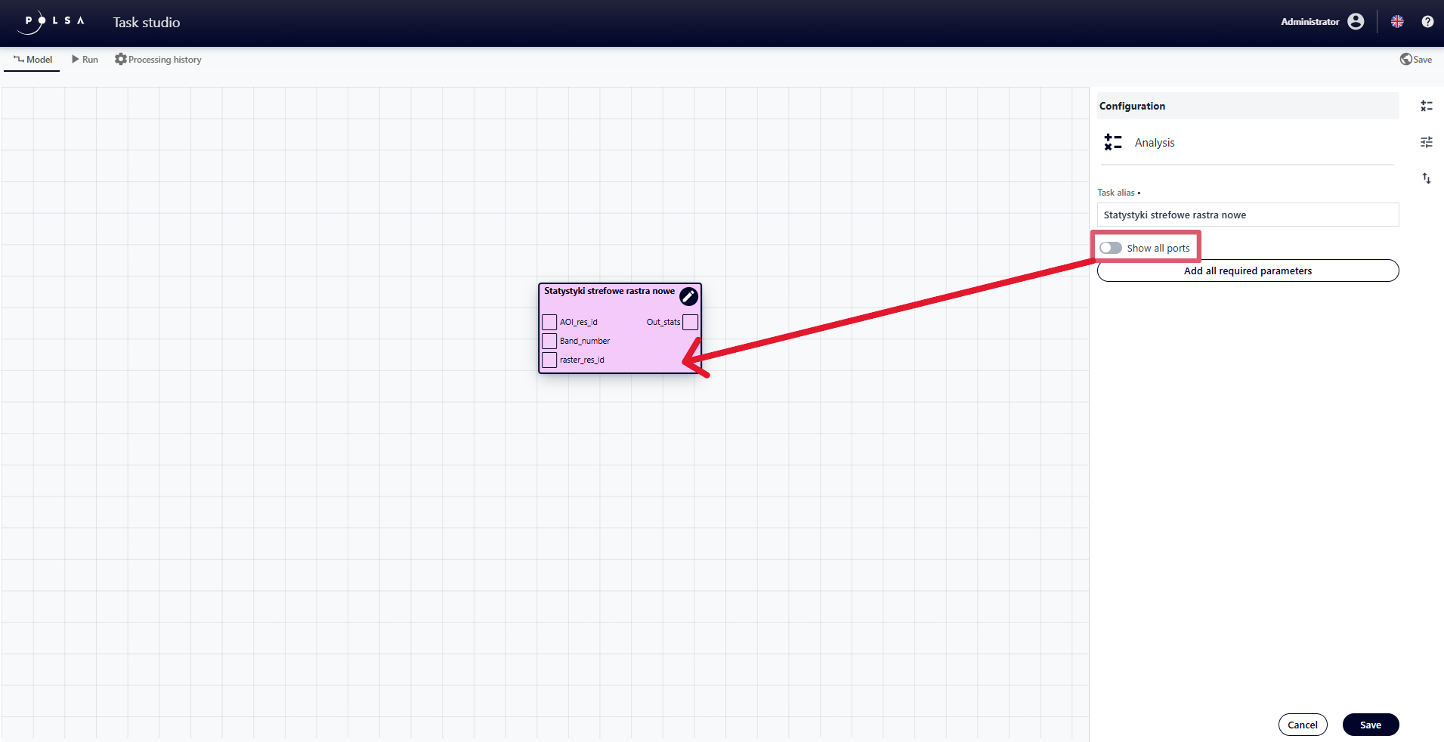Viewport: 1444px width, 742px height.
Task: Select the Out_stats output port box
Action: pos(690,322)
